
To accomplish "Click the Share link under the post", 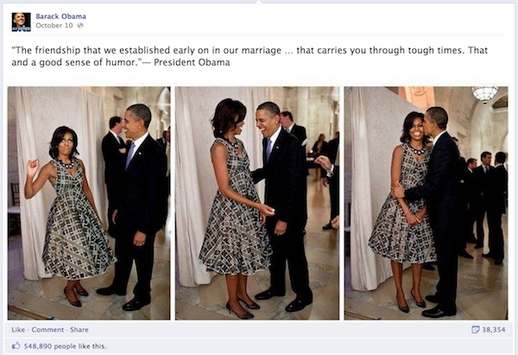I will coord(79,330).
